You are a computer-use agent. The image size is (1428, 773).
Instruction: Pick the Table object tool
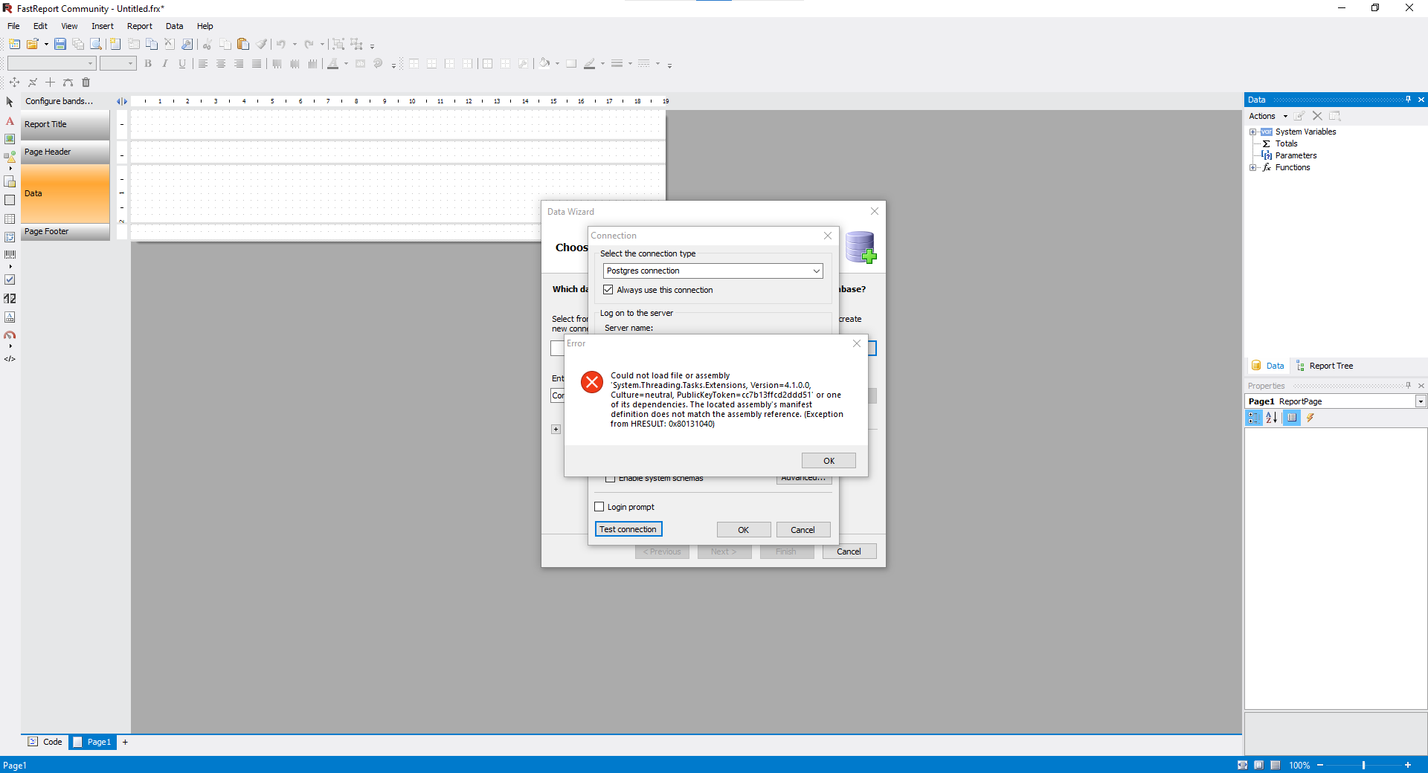10,218
